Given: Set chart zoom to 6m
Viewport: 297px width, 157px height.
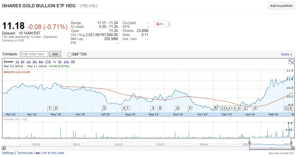Looking at the screenshot, I should click(x=41, y=61).
